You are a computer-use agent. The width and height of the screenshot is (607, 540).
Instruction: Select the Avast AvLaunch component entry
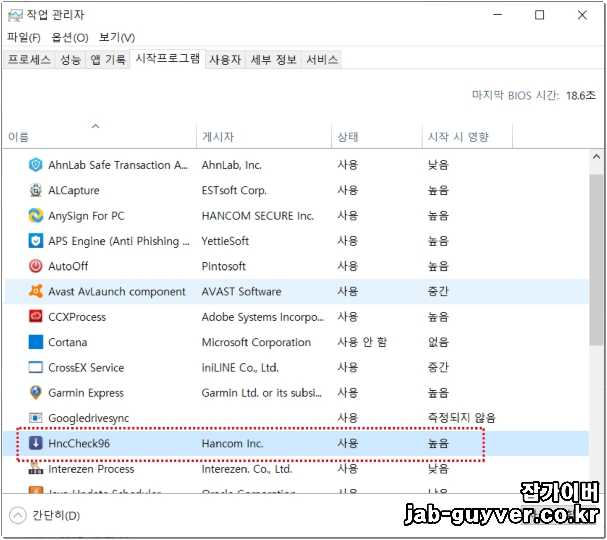(117, 292)
